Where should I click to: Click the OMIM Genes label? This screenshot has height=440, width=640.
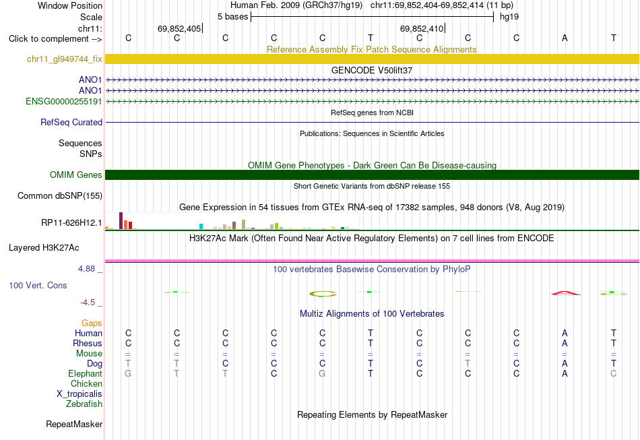(x=76, y=175)
